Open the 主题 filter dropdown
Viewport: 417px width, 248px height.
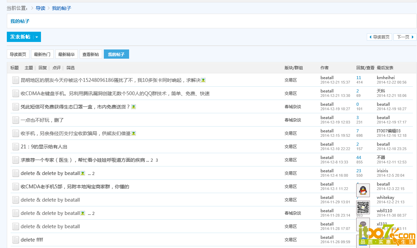[x=29, y=68]
